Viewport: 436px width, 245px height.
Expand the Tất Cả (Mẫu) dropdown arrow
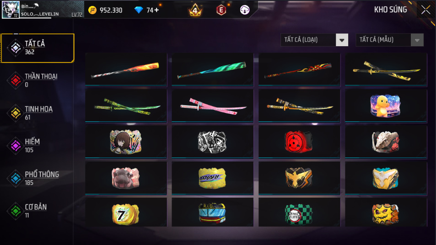(x=417, y=40)
